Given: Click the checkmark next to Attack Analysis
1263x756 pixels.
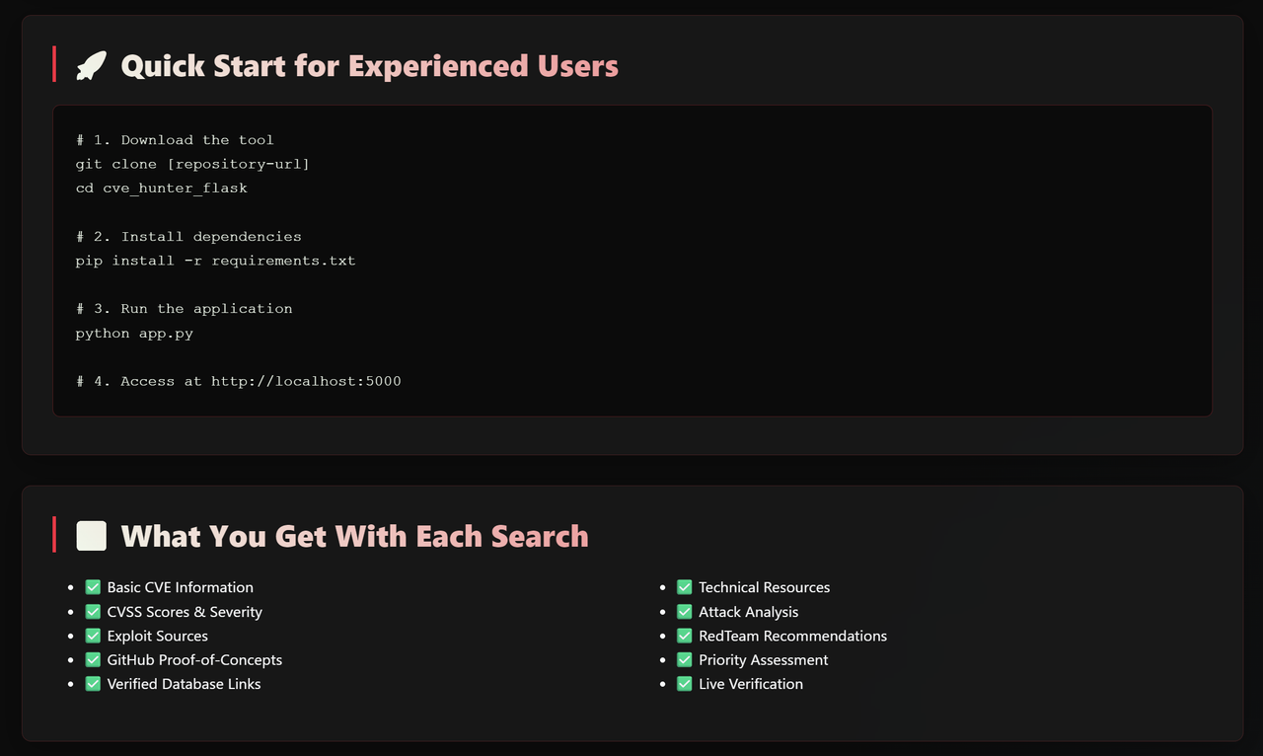Looking at the screenshot, I should [x=684, y=612].
